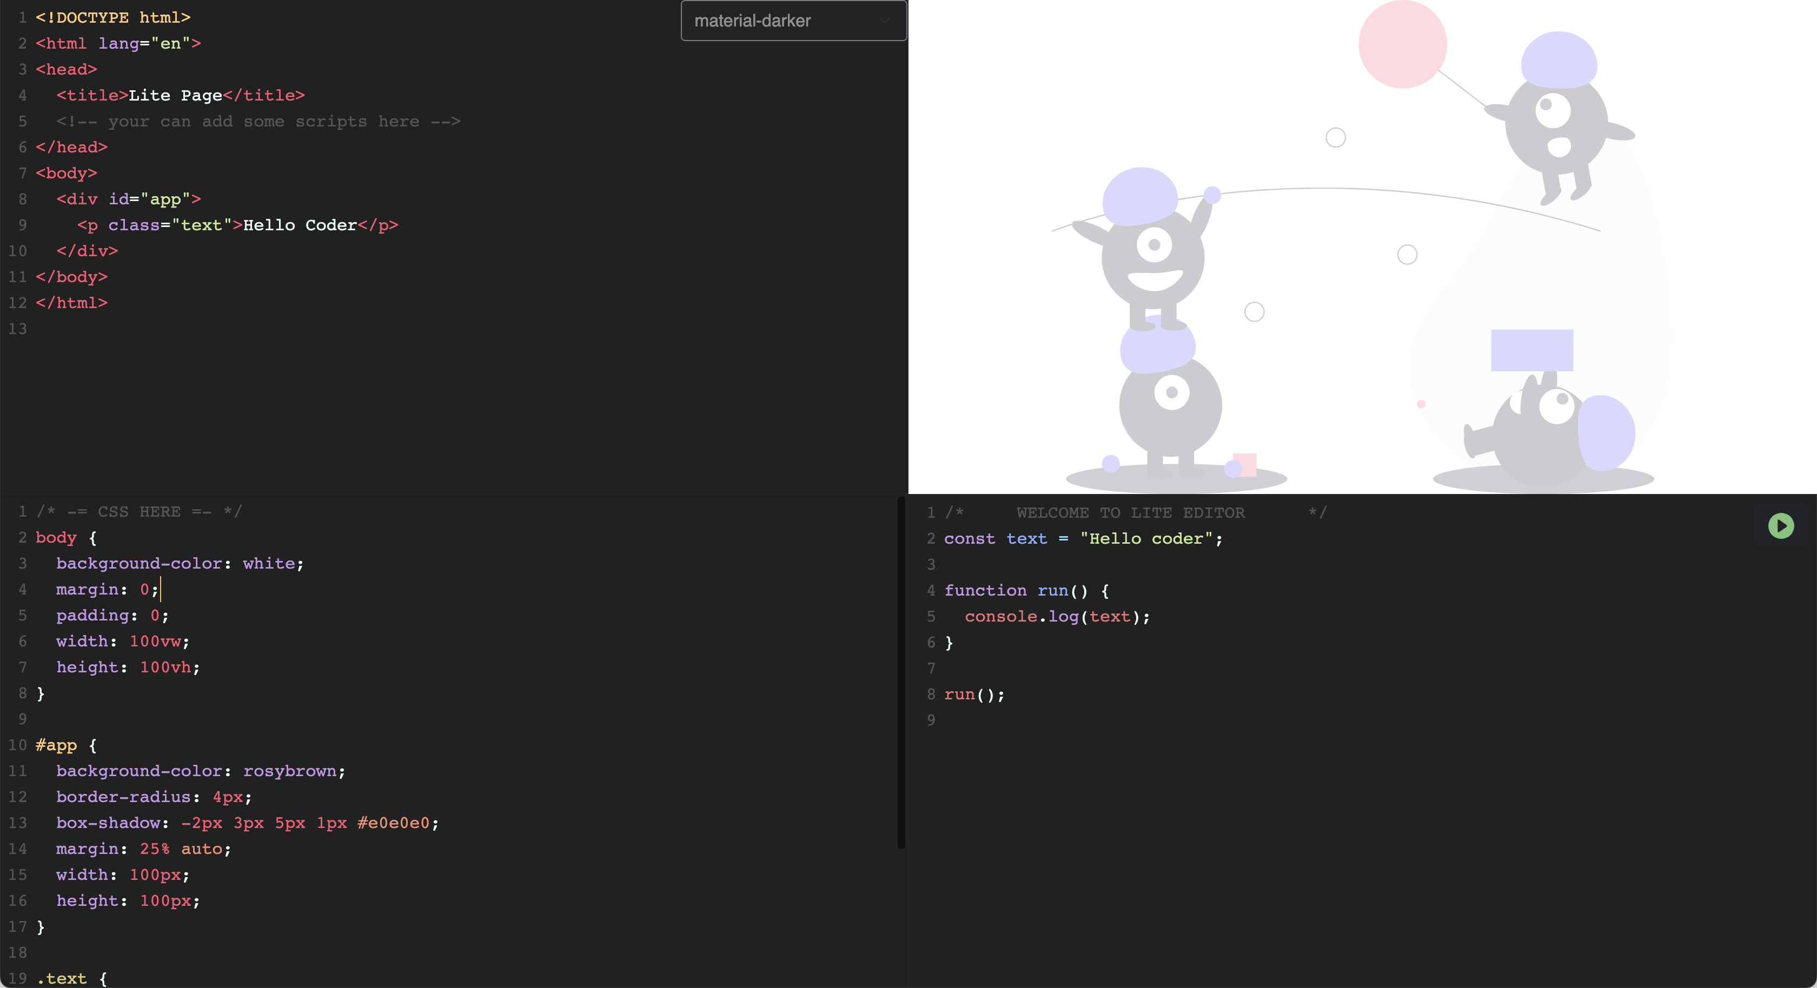The height and width of the screenshot is (988, 1817).
Task: Click the pink balloon in the preview
Action: 1402,44
